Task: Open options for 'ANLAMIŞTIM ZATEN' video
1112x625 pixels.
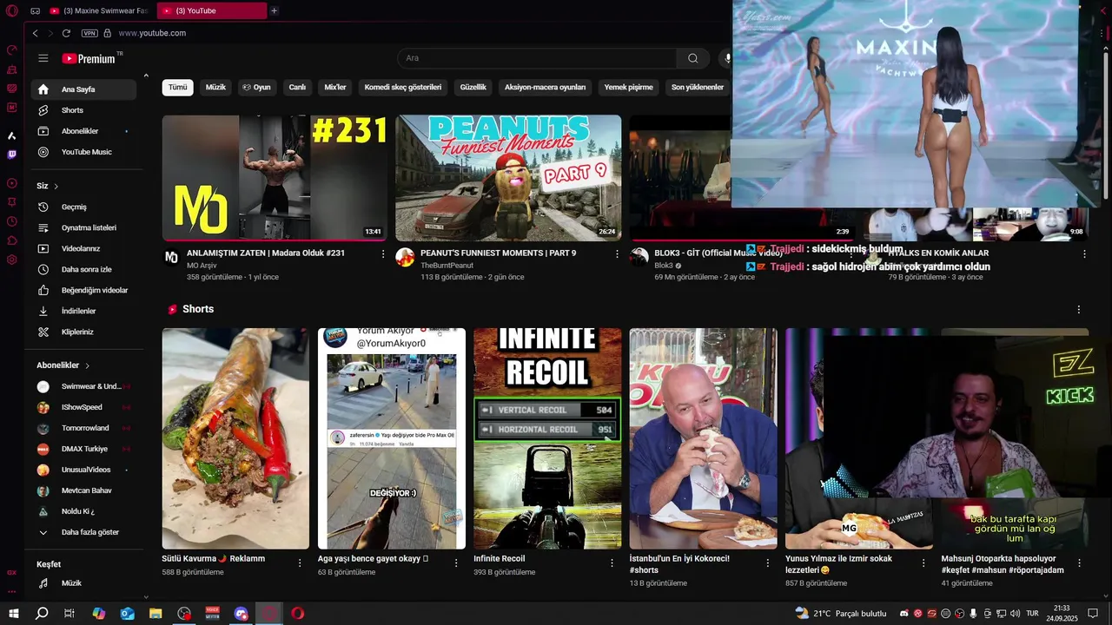Action: pos(383,253)
